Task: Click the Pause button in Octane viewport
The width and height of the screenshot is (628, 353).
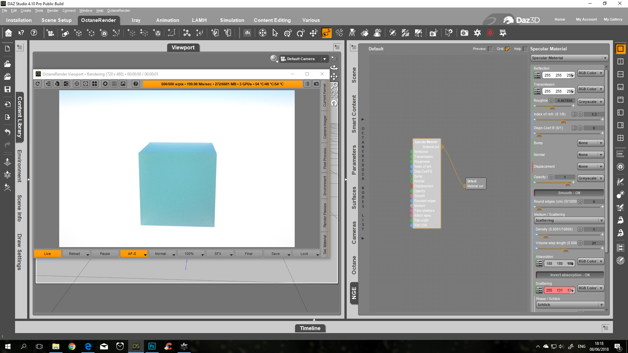Action: [x=105, y=254]
